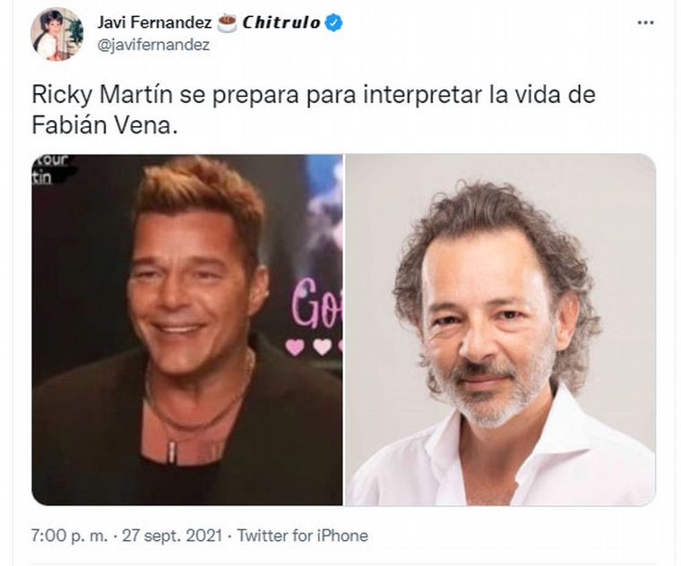Click the first pink heart in the left photo
Viewport: 681px width, 566px height.
click(295, 347)
